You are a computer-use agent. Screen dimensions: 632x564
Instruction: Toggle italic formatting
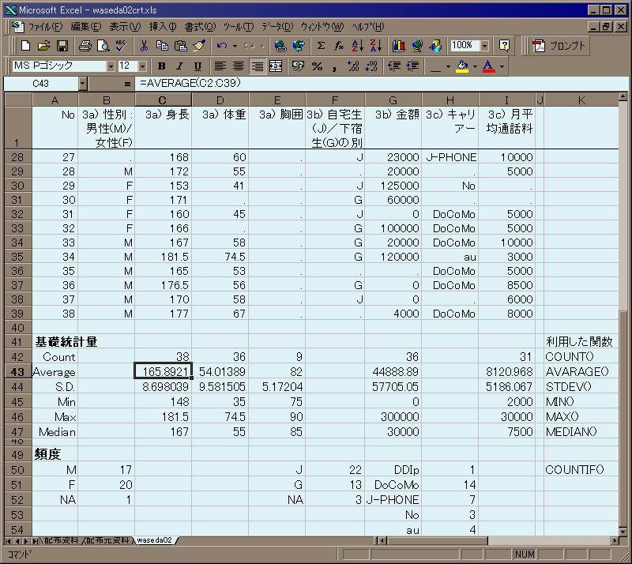pos(179,66)
